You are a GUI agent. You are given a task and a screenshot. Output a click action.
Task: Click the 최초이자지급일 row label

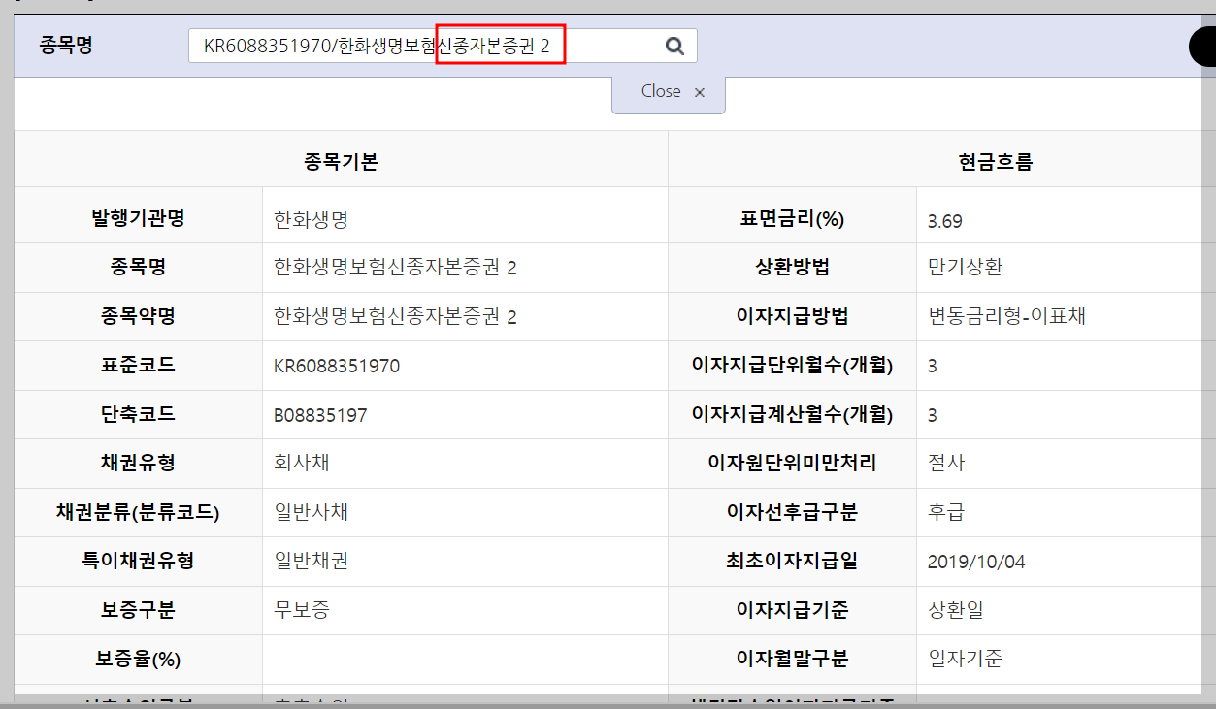click(x=792, y=562)
